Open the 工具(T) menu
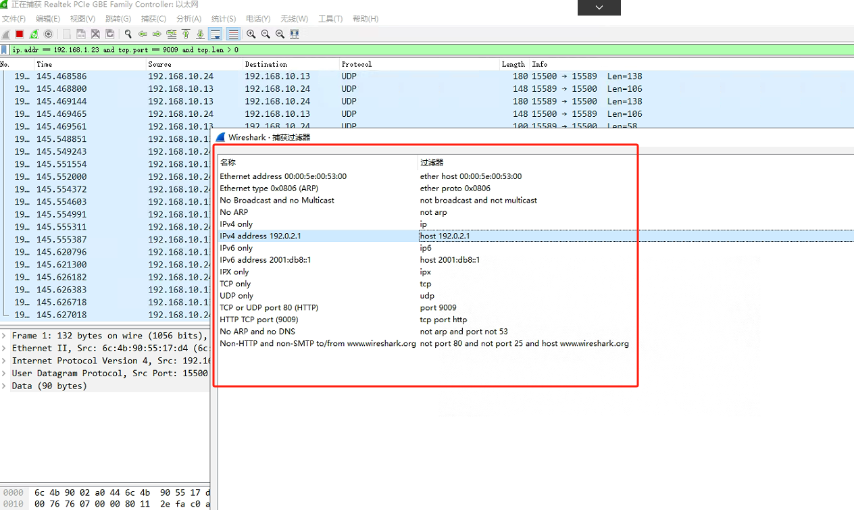This screenshot has width=854, height=510. [330, 19]
